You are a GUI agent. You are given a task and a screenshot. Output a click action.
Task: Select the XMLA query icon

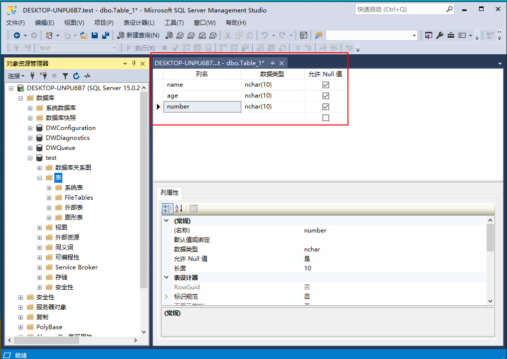tap(202, 35)
